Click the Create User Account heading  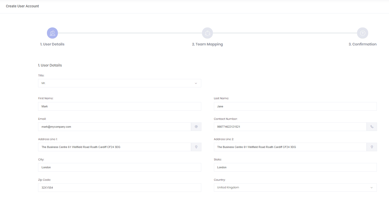[x=22, y=6]
